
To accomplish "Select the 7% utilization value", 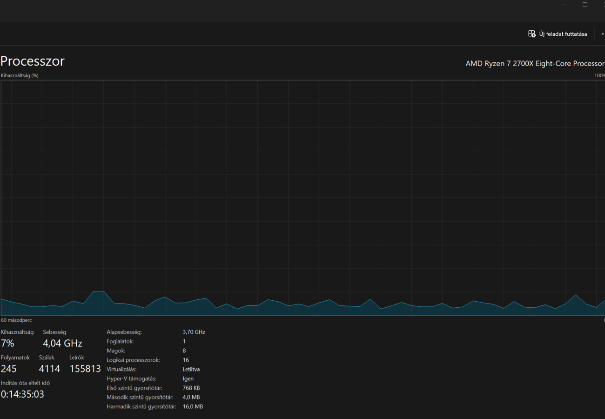I will coord(7,344).
